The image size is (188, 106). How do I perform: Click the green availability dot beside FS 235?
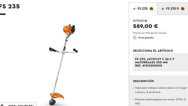click(x=134, y=9)
